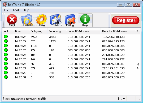This screenshot has width=143, height=103.
Task: Select remote IP 010.009.000.001
Action: click(113, 64)
